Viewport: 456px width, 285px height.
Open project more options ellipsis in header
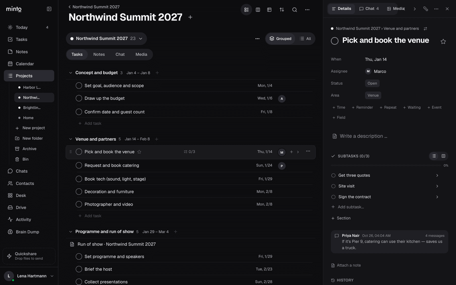pos(307,10)
